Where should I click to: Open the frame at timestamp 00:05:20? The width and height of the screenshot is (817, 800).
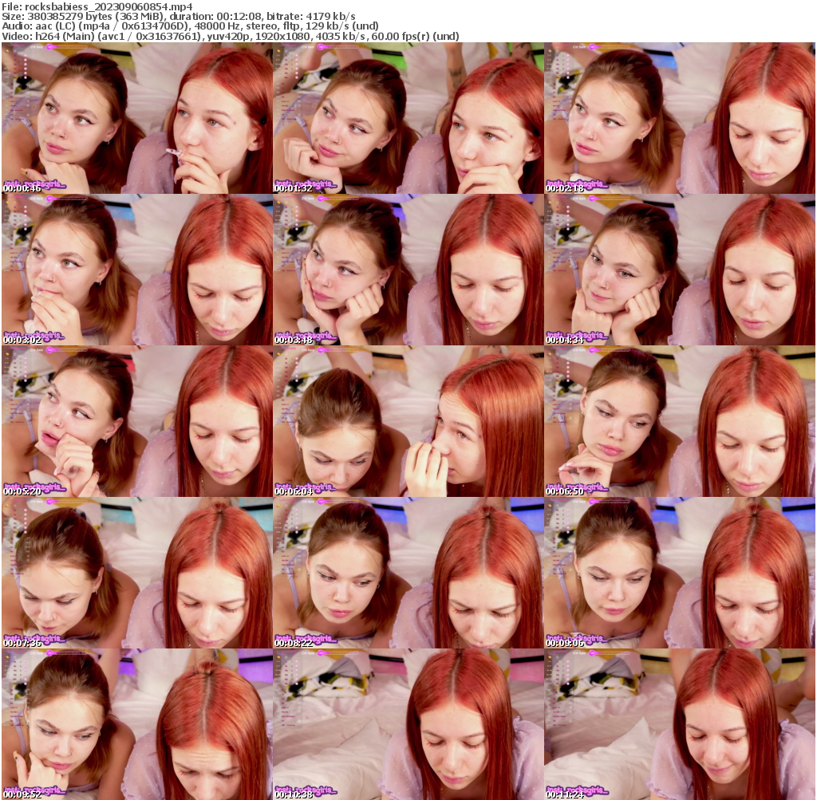136,421
